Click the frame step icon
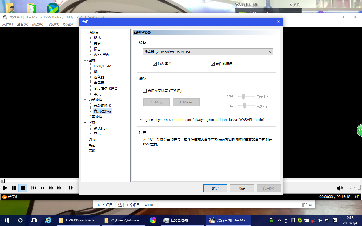Image resolution: width=362 pixels, height=226 pixels. 71,188
